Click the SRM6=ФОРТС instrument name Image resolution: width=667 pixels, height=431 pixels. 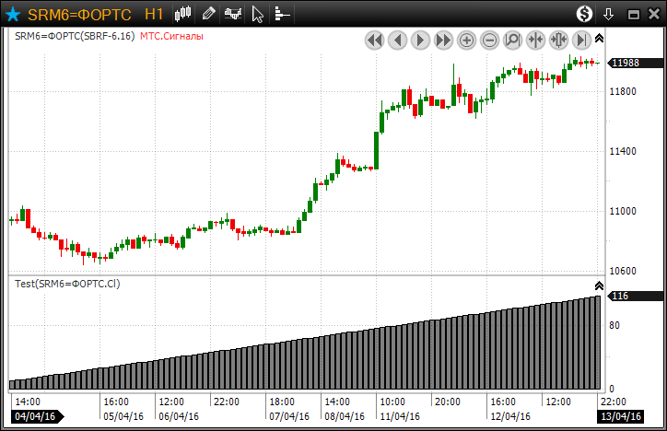point(79,14)
